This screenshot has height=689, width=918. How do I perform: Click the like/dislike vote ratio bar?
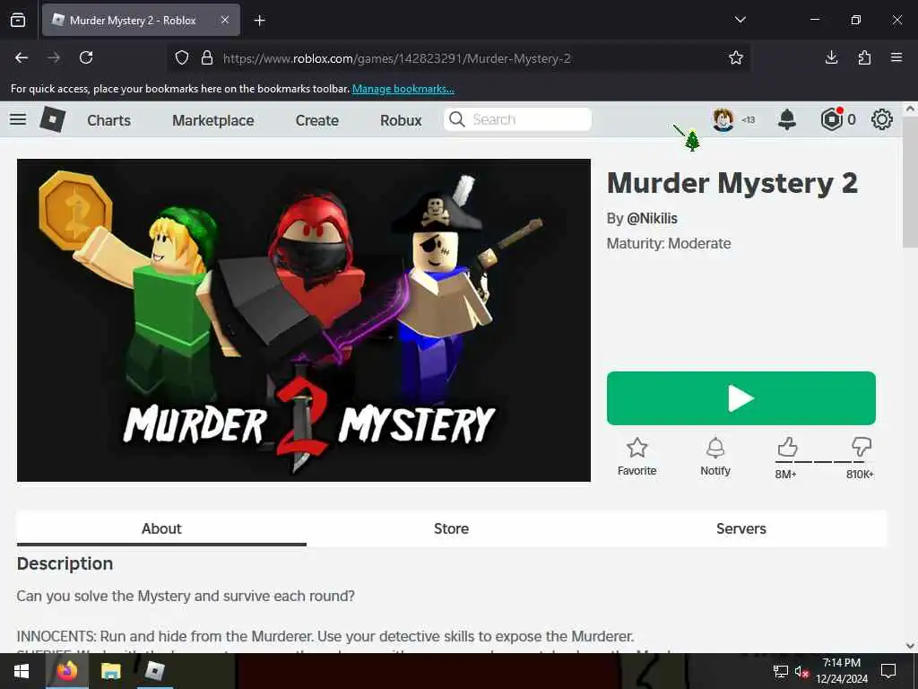coord(825,462)
